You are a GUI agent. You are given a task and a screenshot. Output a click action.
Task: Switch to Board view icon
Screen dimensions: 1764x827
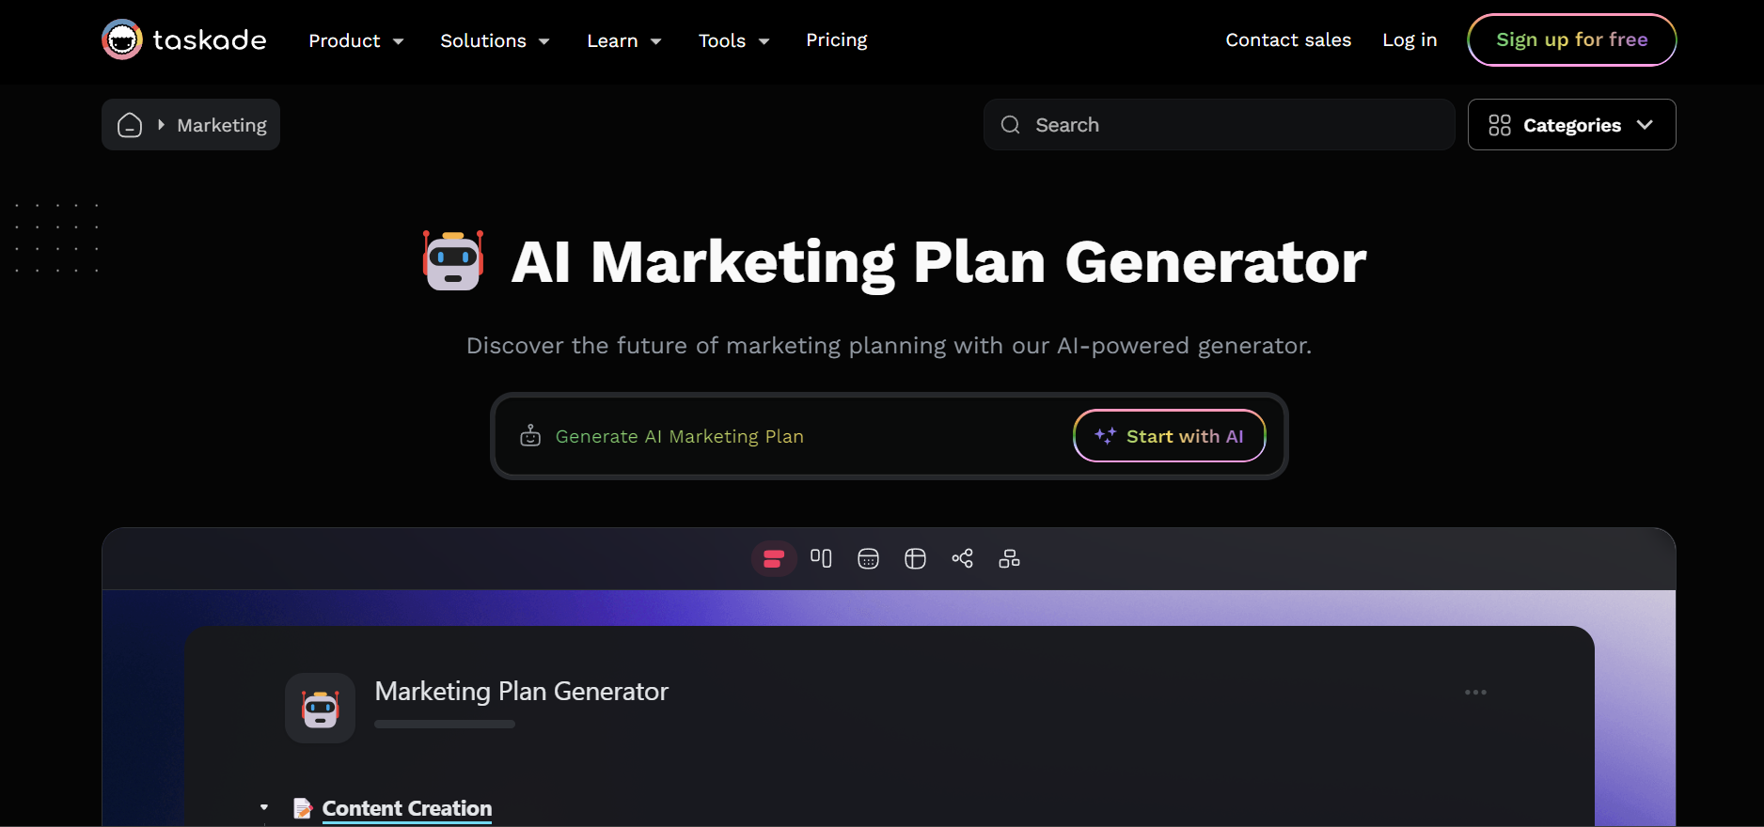821,559
